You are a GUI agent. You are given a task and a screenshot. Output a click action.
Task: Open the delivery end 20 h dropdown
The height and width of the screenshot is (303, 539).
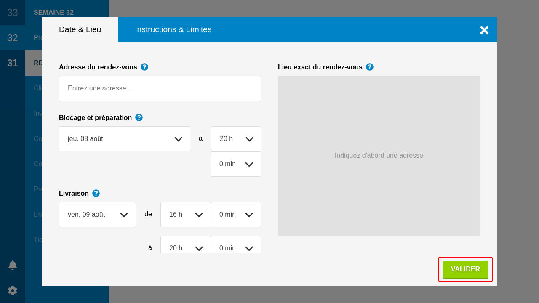click(x=185, y=245)
